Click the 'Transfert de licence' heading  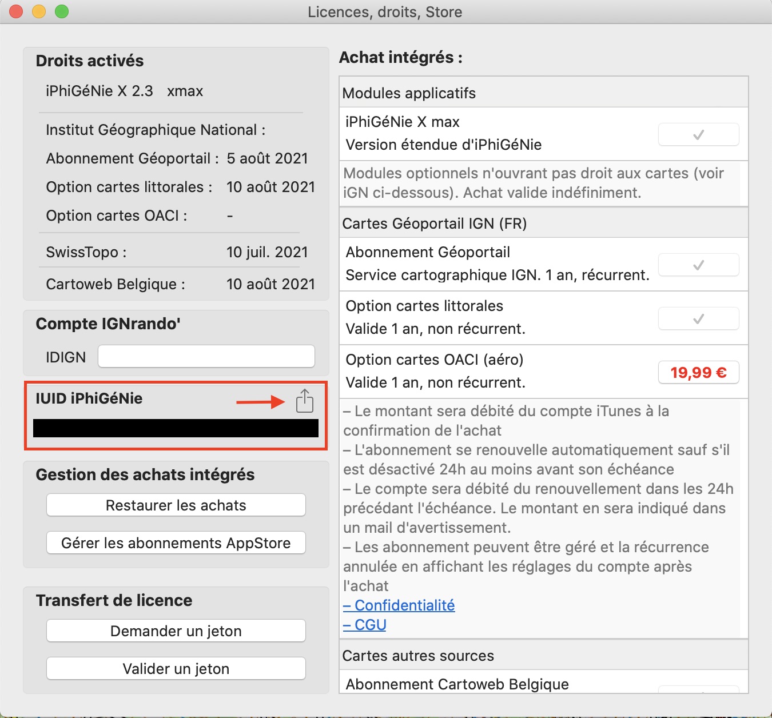(x=114, y=600)
